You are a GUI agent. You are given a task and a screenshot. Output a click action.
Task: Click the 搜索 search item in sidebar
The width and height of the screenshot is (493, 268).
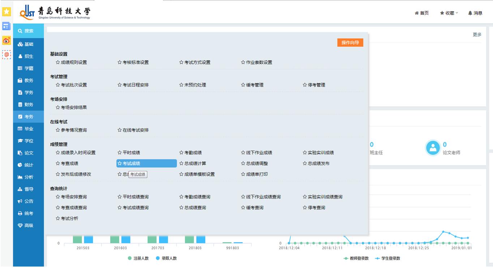coord(28,31)
